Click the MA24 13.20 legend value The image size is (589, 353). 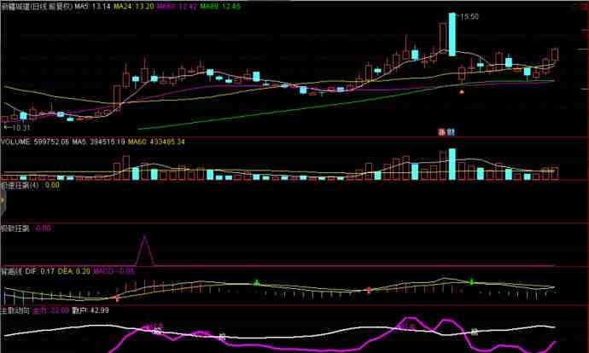133,6
